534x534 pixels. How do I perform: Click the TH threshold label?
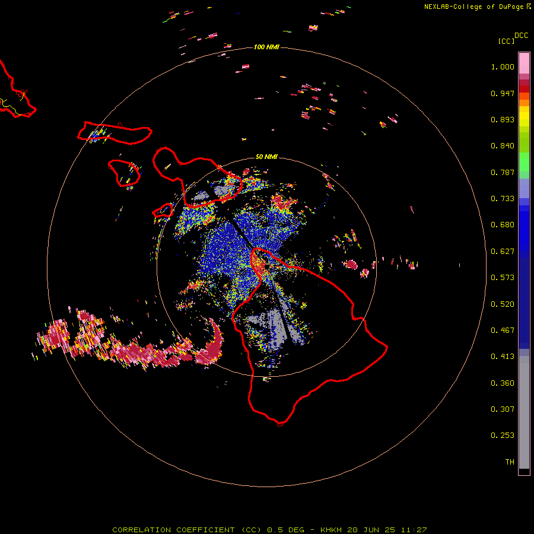coord(510,462)
